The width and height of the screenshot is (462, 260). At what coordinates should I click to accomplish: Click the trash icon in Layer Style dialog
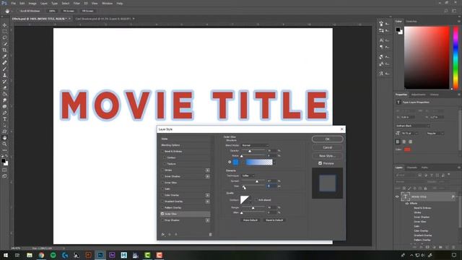(x=210, y=234)
